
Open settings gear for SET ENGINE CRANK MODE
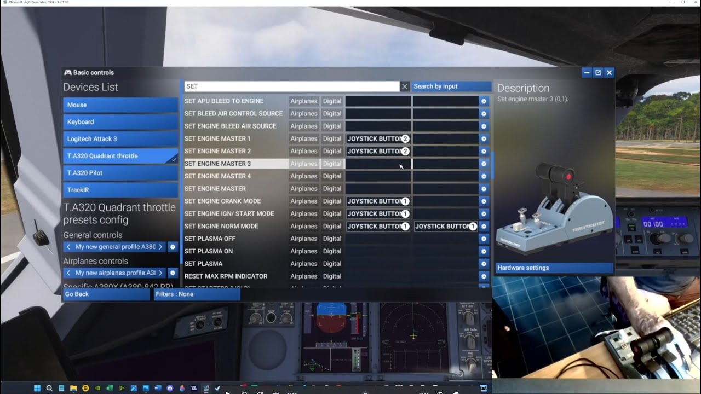pos(484,201)
